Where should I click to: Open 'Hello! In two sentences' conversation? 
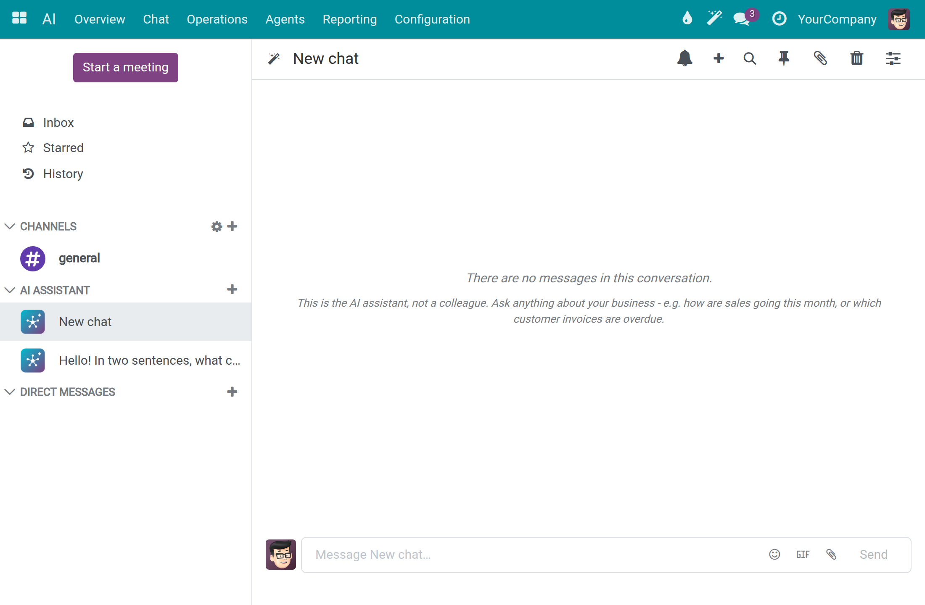point(126,360)
